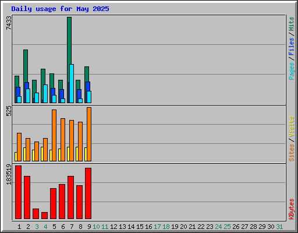The height and width of the screenshot is (233, 298).
Task: Click day 8 on the x-axis
Action: (80, 227)
